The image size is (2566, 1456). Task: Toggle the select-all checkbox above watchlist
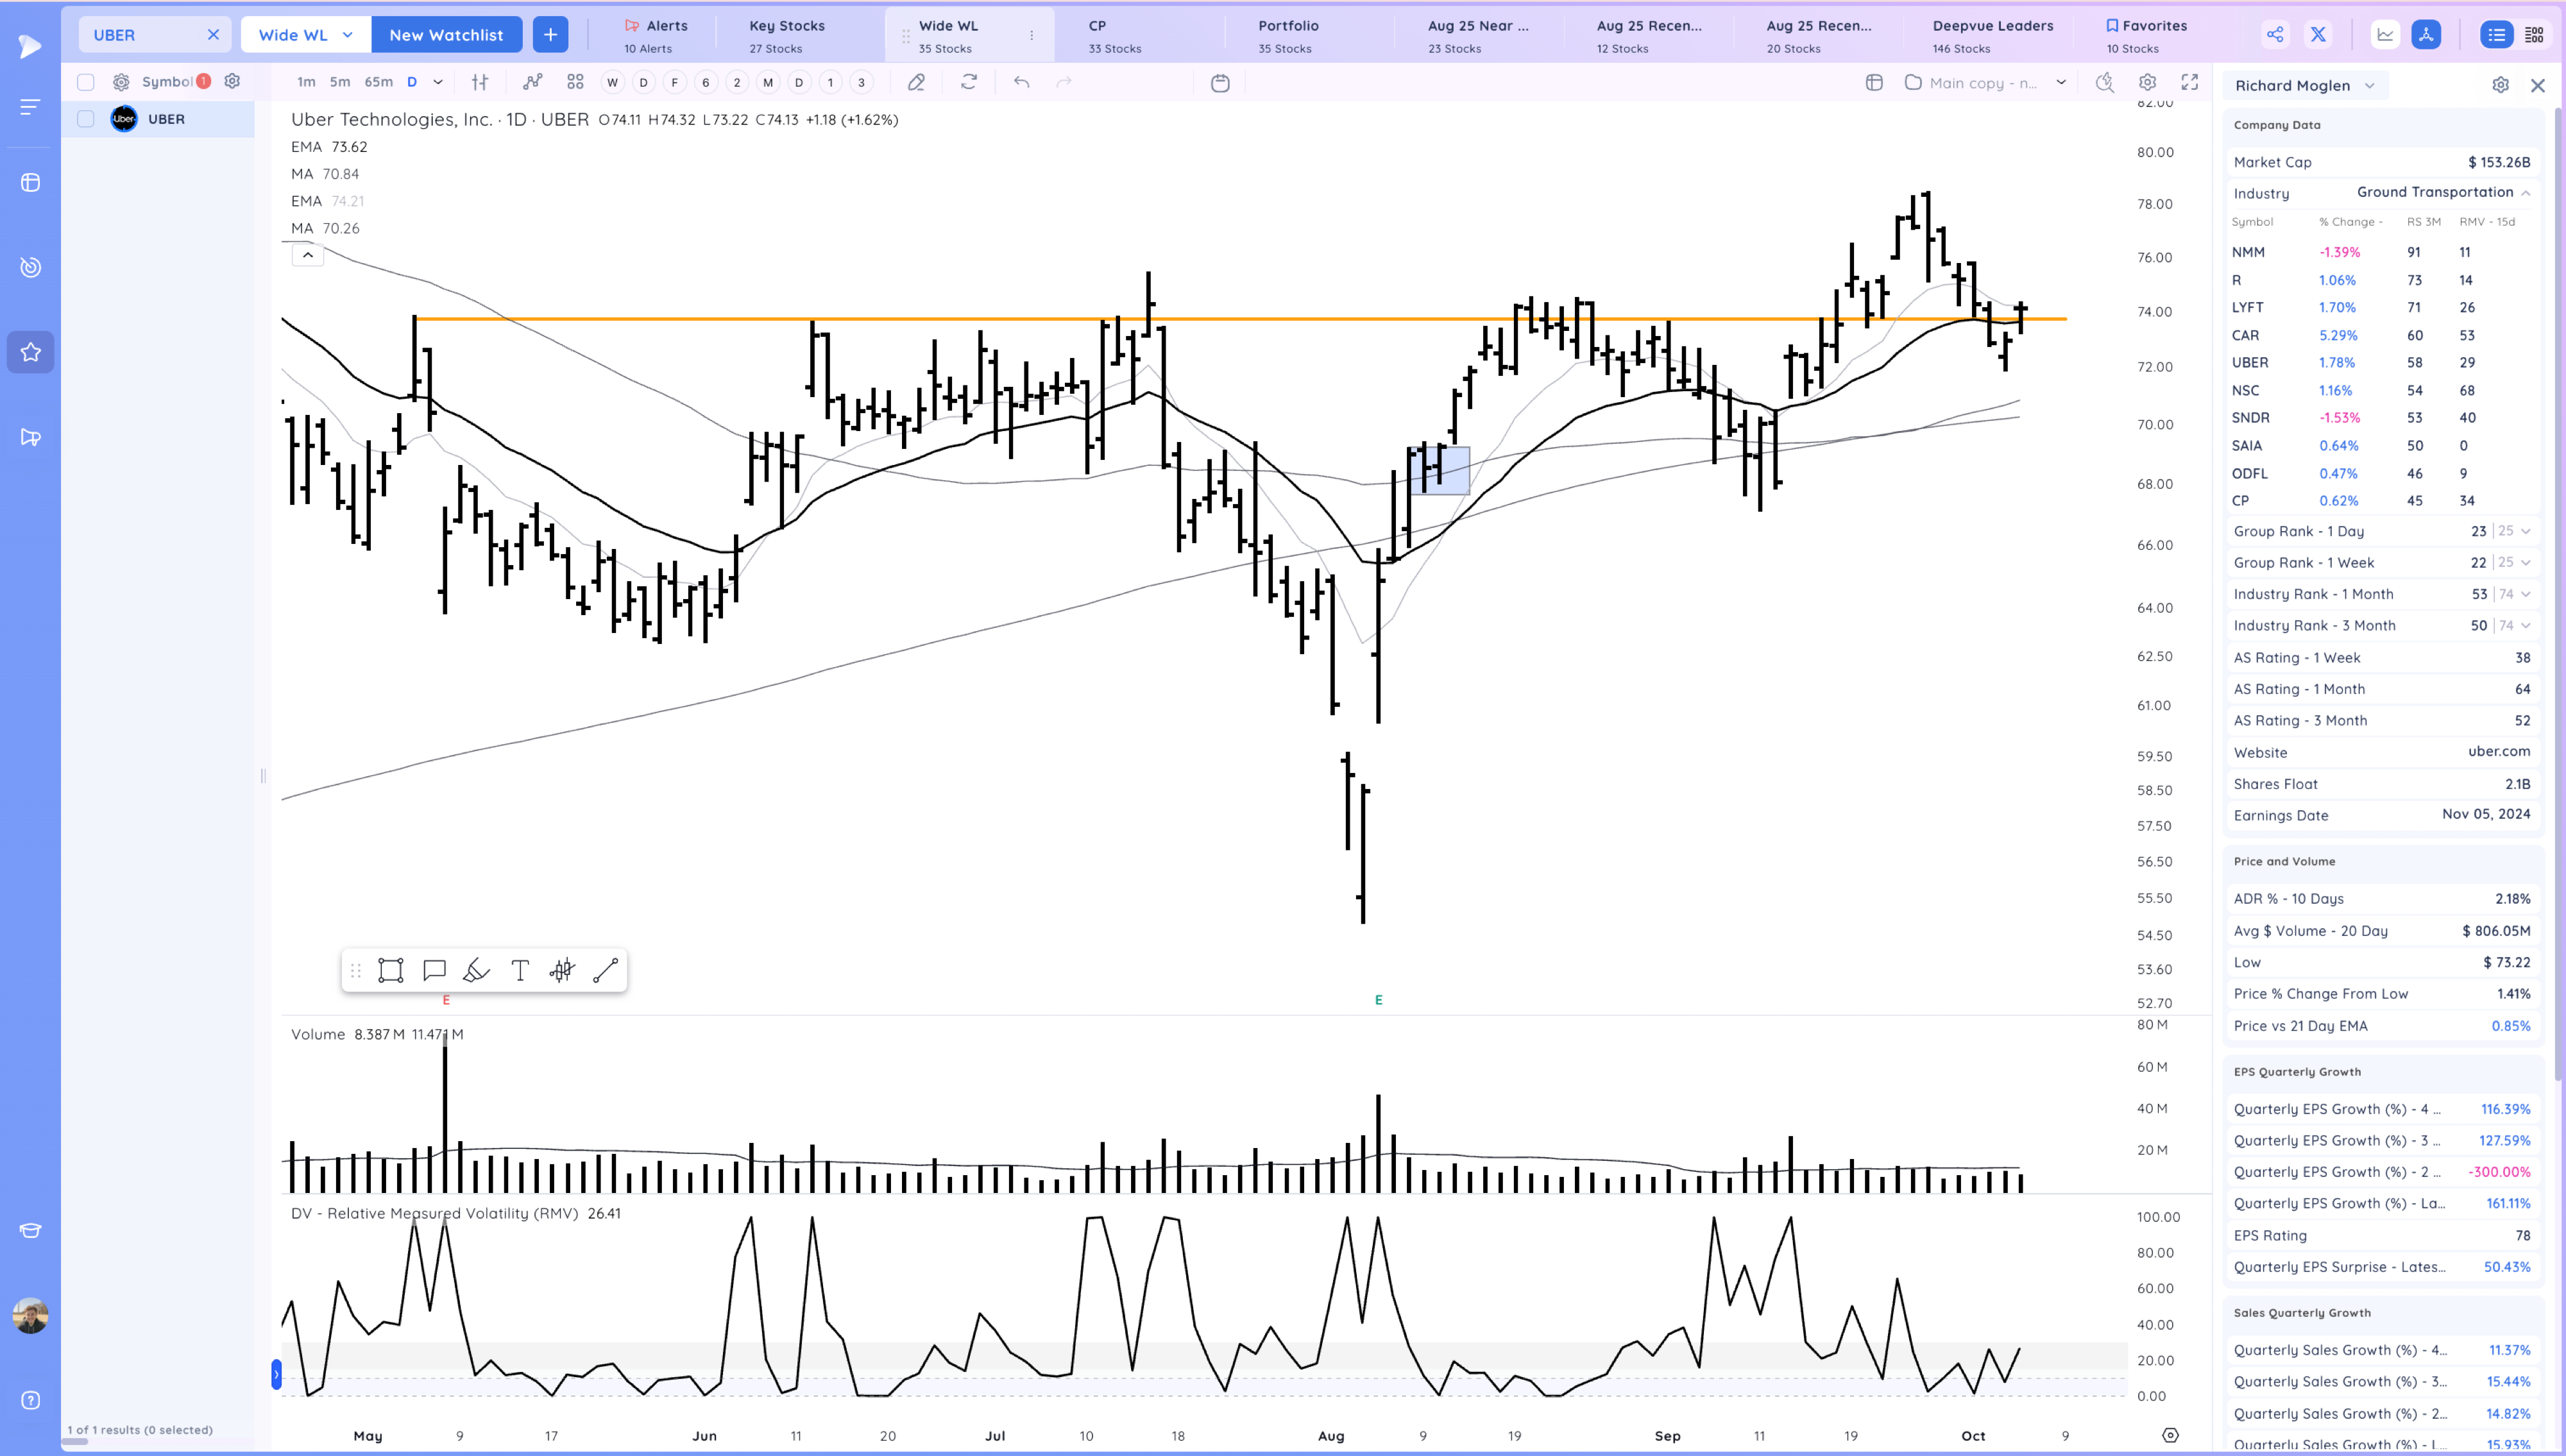(x=85, y=82)
